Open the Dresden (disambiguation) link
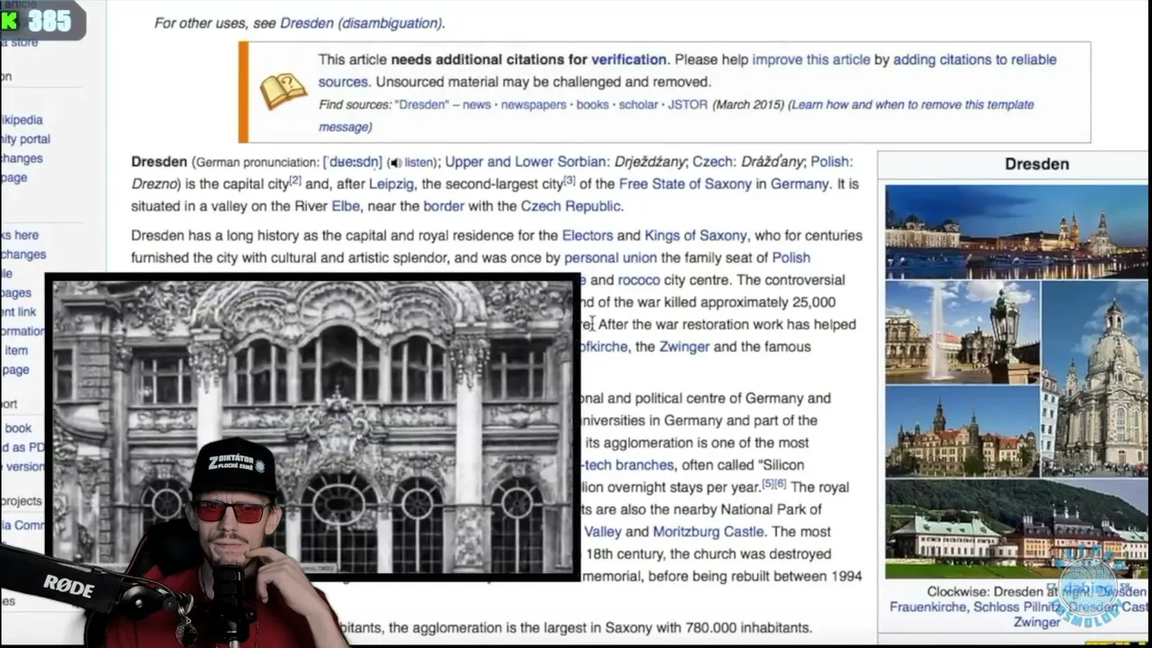This screenshot has width=1152, height=648. (361, 23)
